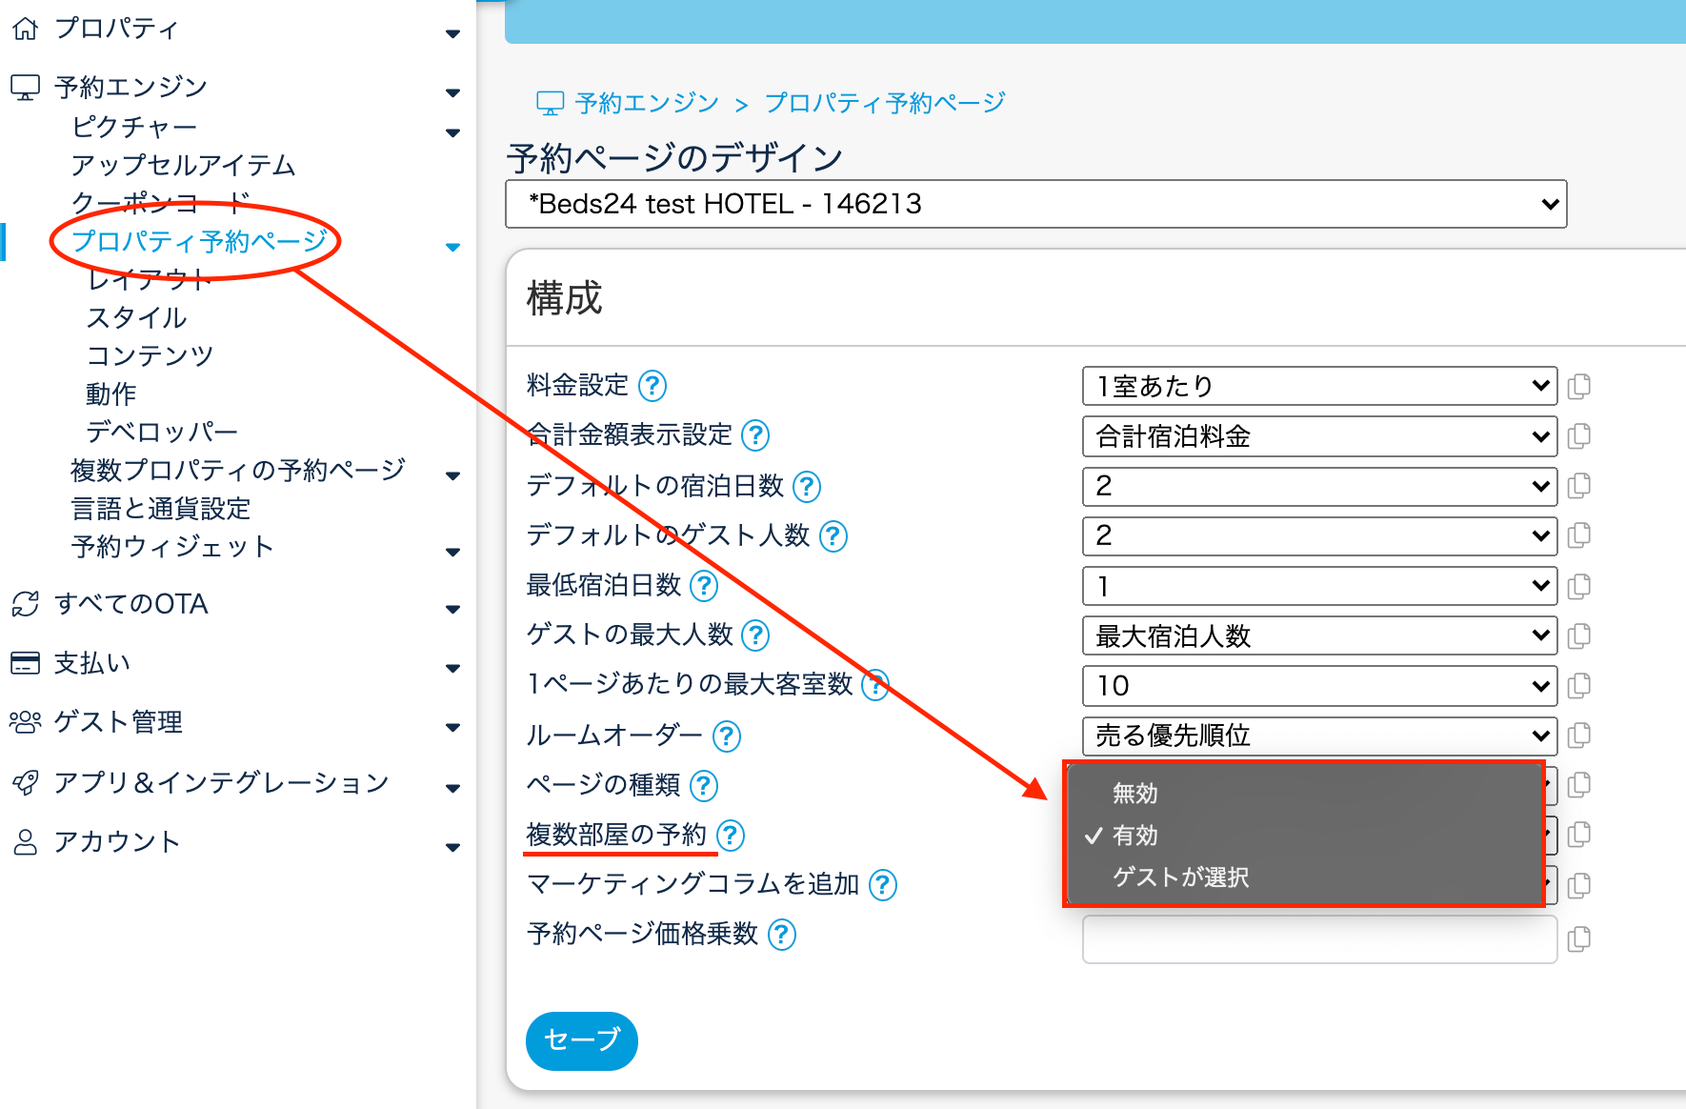Open the 合計宿泊料金 dropdown

coord(1319,436)
